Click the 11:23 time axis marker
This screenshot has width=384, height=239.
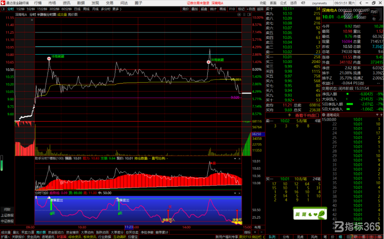pos(129,227)
